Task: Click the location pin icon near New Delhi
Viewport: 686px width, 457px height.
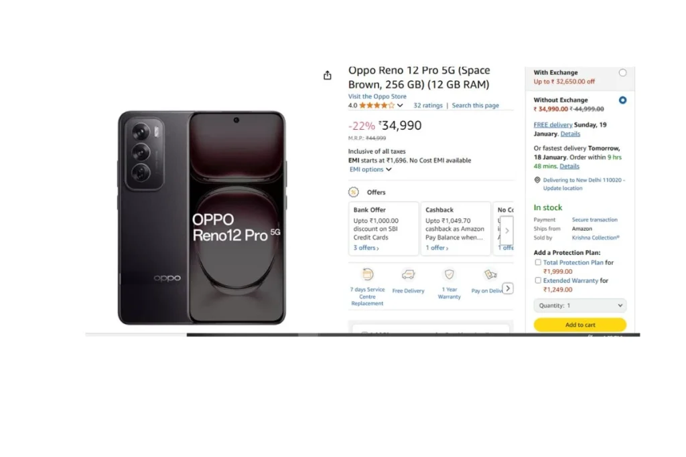Action: click(x=537, y=180)
